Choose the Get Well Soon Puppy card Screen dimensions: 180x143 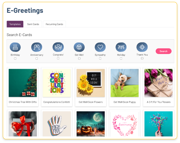click(x=125, y=87)
